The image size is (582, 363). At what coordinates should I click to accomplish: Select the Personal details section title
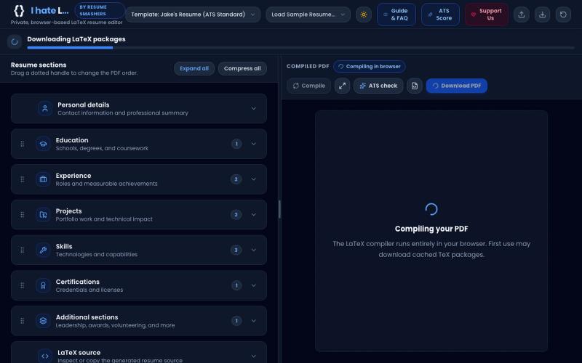[x=84, y=105]
